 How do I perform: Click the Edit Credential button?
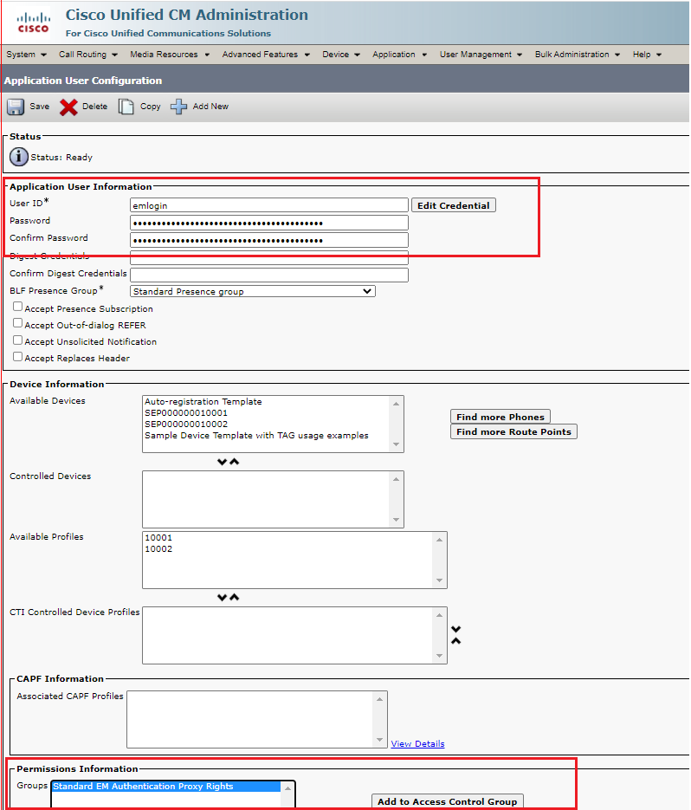pyautogui.click(x=454, y=205)
